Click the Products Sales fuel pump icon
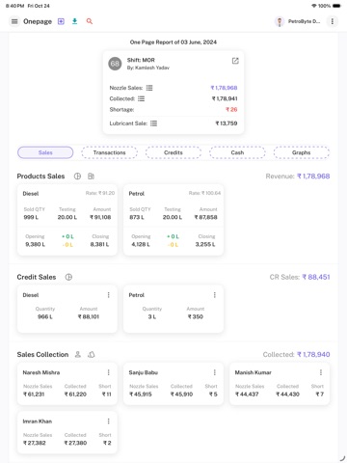This screenshot has width=347, height=463. (91, 177)
